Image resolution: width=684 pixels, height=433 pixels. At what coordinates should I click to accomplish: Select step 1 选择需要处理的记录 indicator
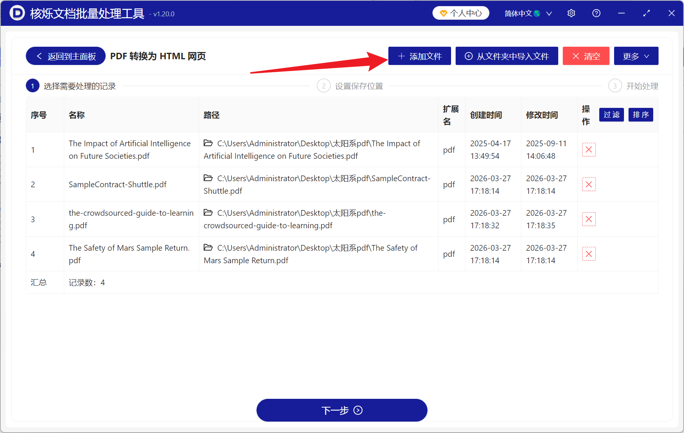coord(32,85)
